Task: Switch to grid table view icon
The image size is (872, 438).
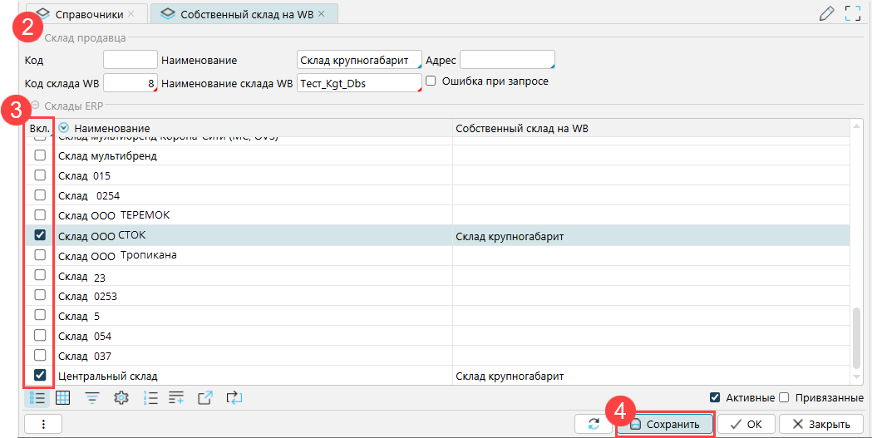Action: 63,398
